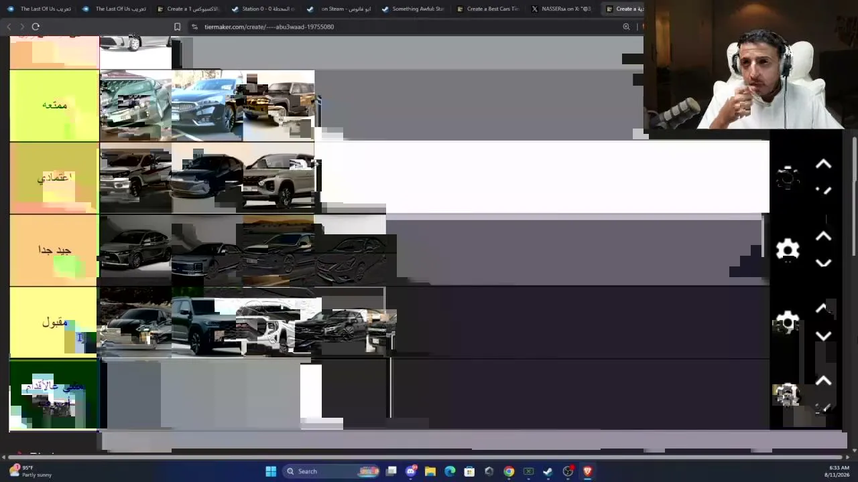The image size is (858, 482).
Task: Click the جيد جدا tier label
Action: pos(54,250)
